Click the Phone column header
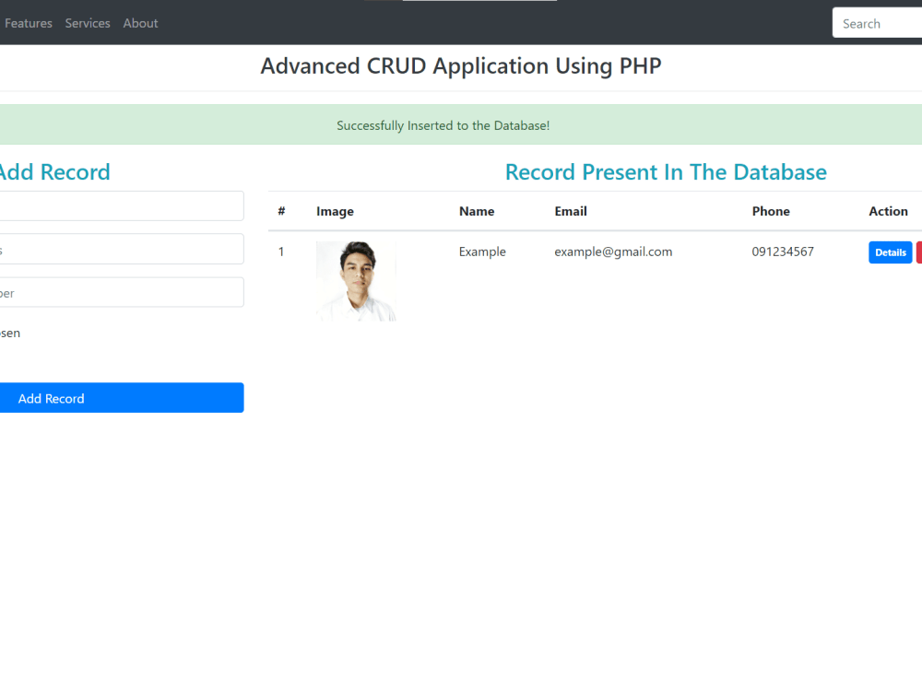The image size is (922, 691). pyautogui.click(x=771, y=211)
